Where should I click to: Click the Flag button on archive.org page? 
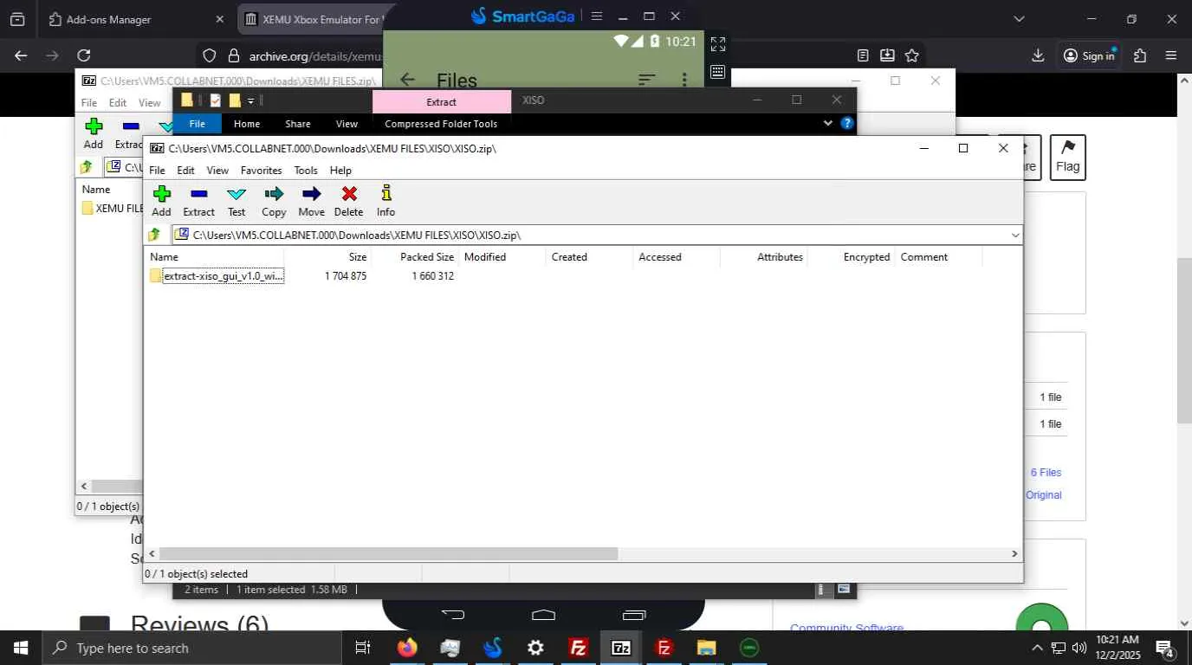[x=1067, y=158]
